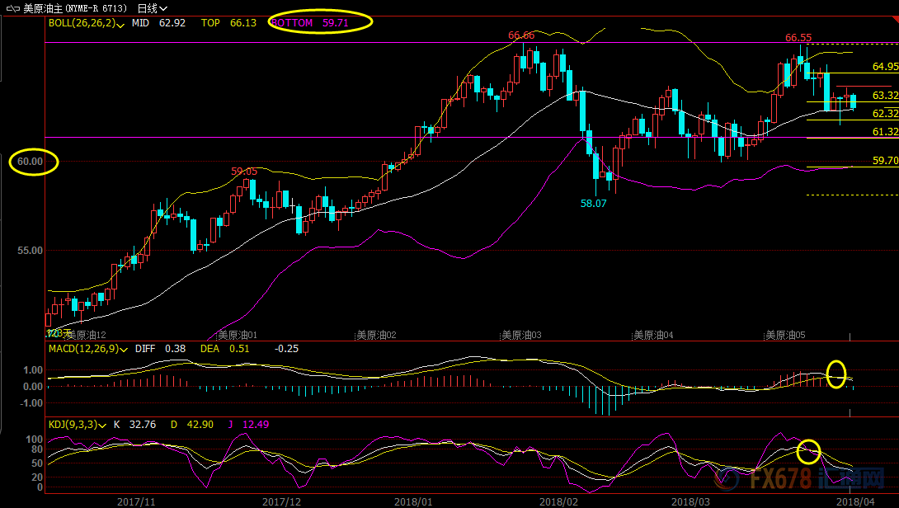Select the 美原油03 contract marker
This screenshot has width=899, height=508.
tap(520, 336)
